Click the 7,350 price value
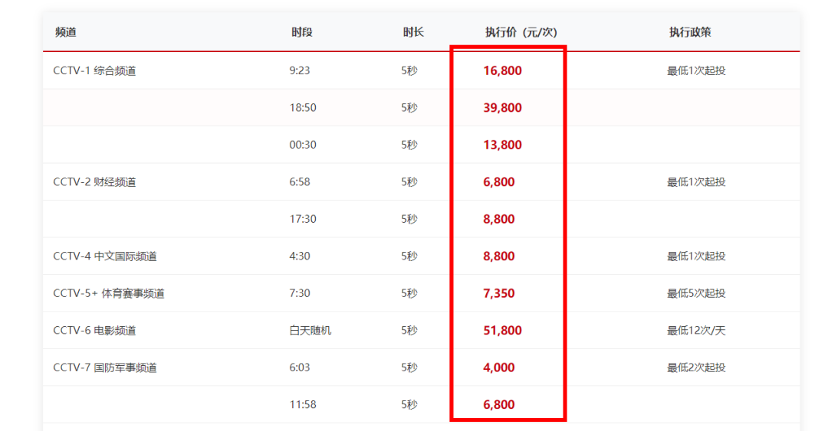 point(499,293)
